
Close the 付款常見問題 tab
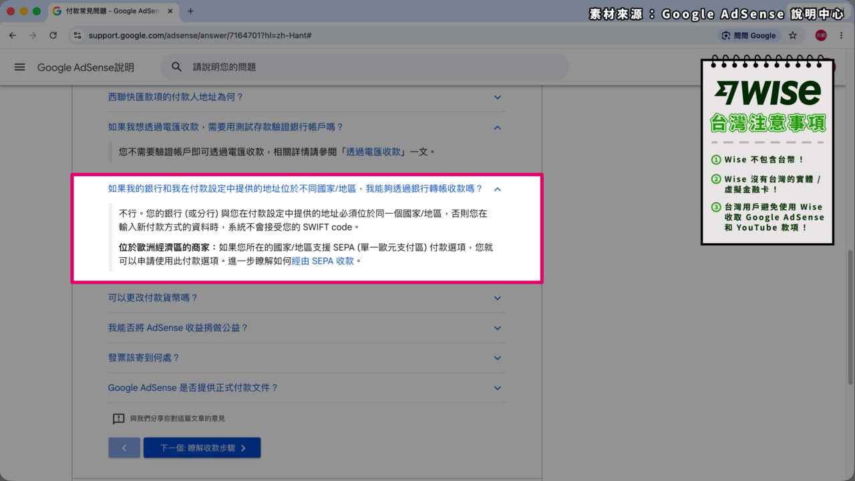(172, 11)
